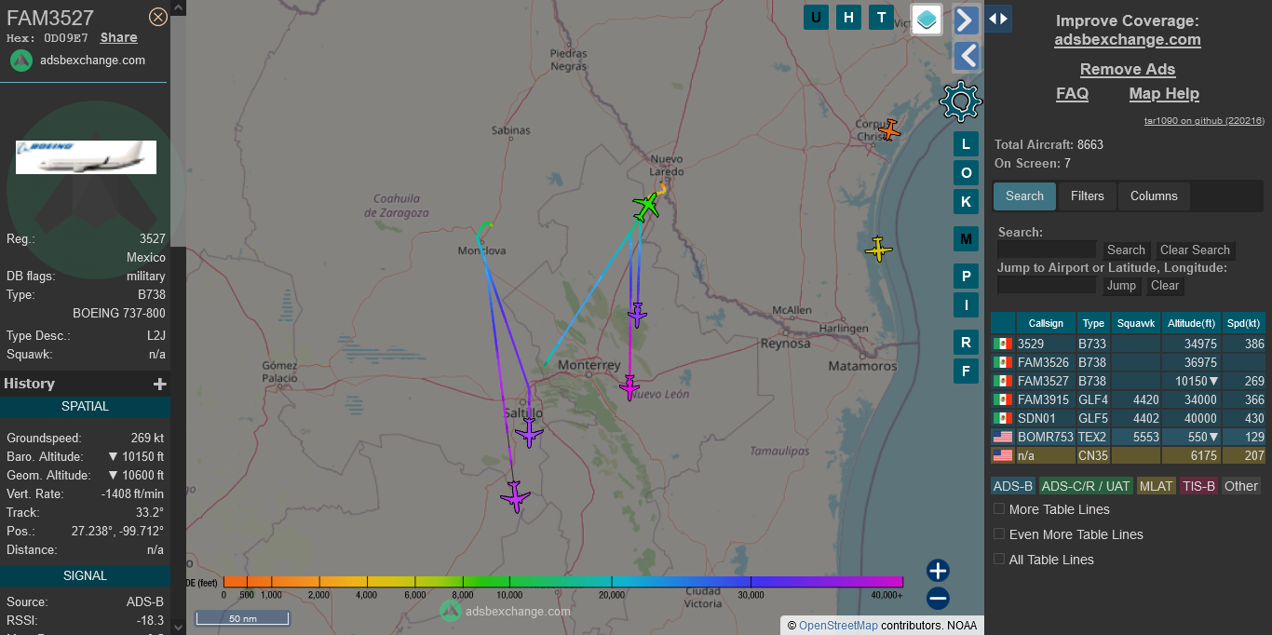
Task: Sort table by Callsign column header
Action: coord(1046,323)
